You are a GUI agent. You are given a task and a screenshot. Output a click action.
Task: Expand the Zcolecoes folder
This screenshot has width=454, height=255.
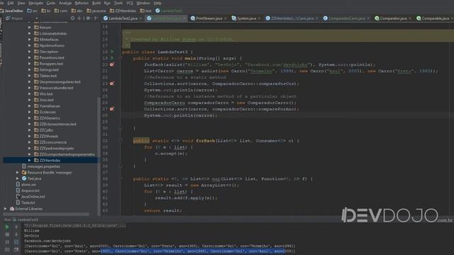pyautogui.click(x=30, y=112)
